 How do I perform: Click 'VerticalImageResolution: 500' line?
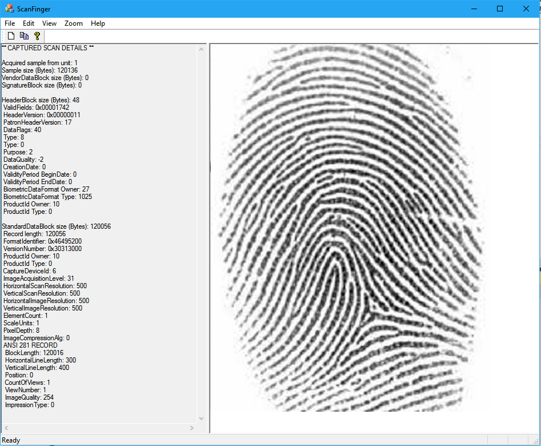pyautogui.click(x=43, y=308)
